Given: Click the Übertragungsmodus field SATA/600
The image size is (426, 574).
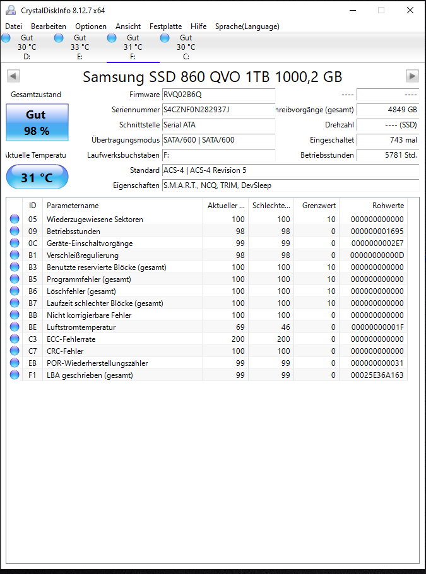Looking at the screenshot, I should [x=218, y=140].
